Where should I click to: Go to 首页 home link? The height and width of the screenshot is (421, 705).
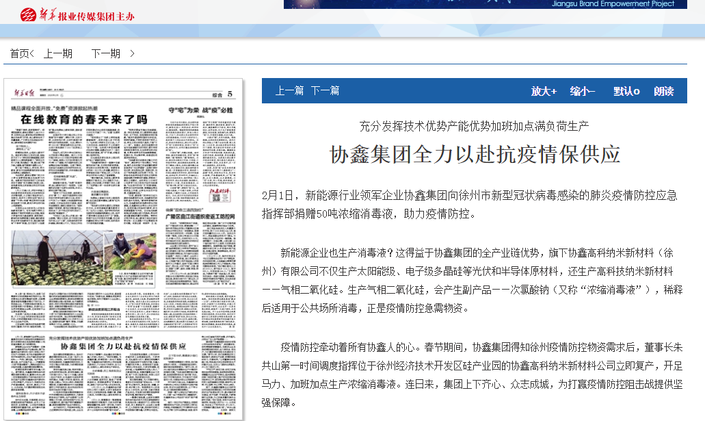19,53
